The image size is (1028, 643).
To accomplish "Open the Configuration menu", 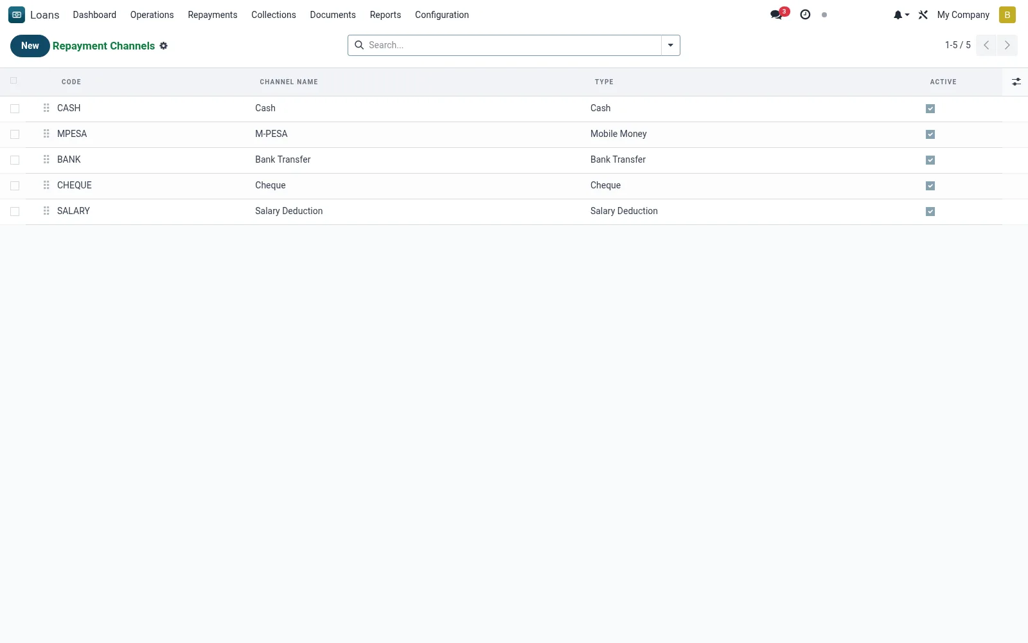I will (442, 15).
